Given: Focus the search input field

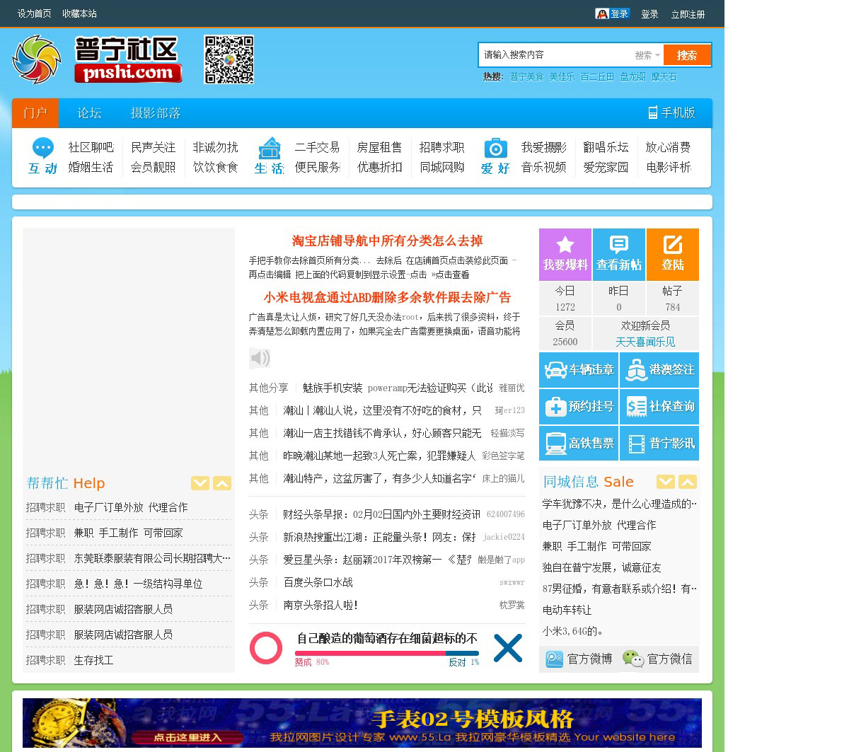Looking at the screenshot, I should [x=555, y=55].
